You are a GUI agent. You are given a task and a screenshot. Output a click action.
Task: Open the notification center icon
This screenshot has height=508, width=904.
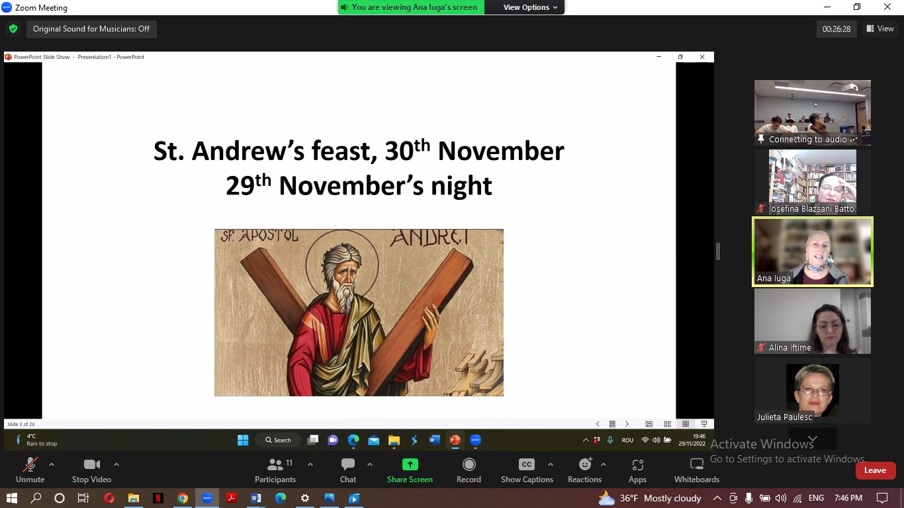(x=882, y=498)
